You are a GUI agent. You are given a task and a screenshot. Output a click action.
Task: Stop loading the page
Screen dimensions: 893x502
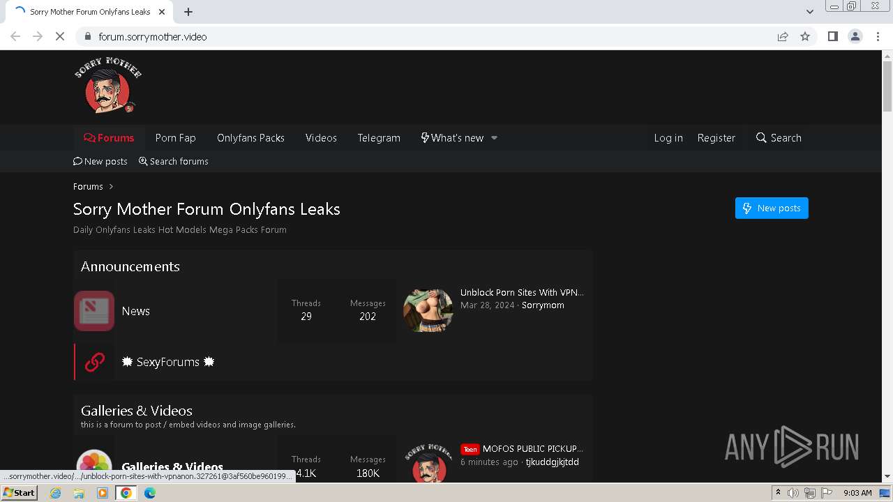60,36
